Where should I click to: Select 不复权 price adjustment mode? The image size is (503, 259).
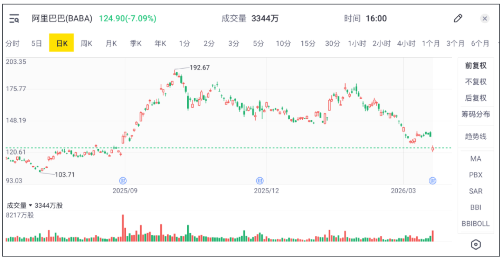click(x=476, y=82)
